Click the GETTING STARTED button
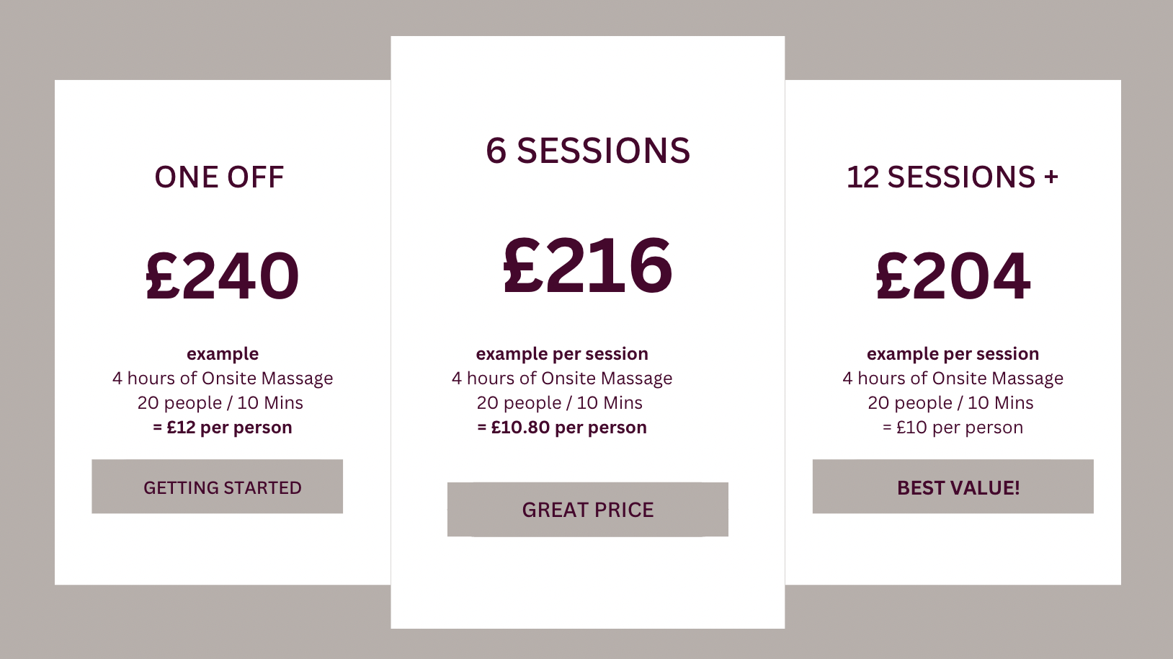The image size is (1173, 659). click(x=217, y=487)
